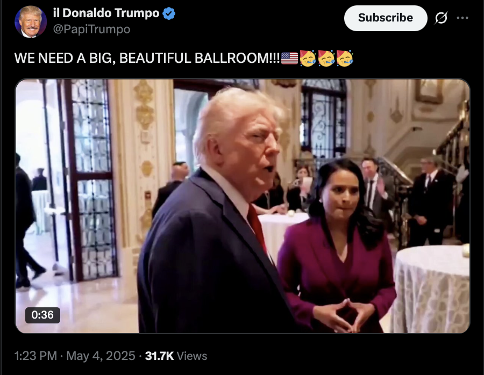Click the last party-face emoji

(x=345, y=58)
